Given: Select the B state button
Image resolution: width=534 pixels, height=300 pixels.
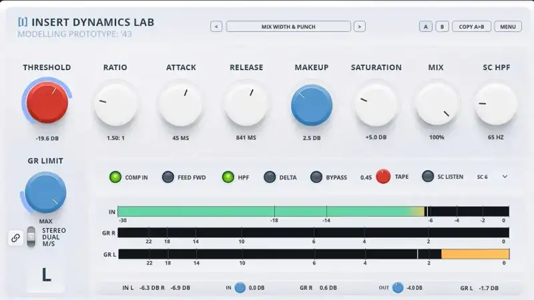Looking at the screenshot, I should (x=442, y=27).
